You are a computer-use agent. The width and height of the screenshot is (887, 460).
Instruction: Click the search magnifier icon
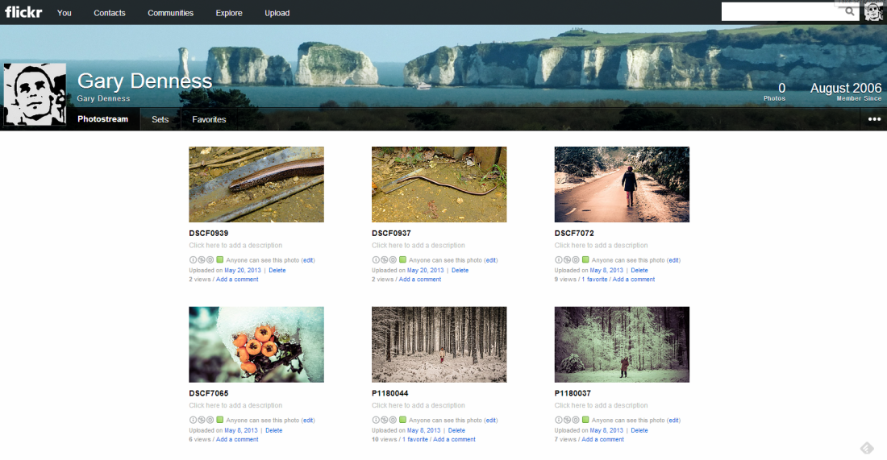tap(849, 11)
